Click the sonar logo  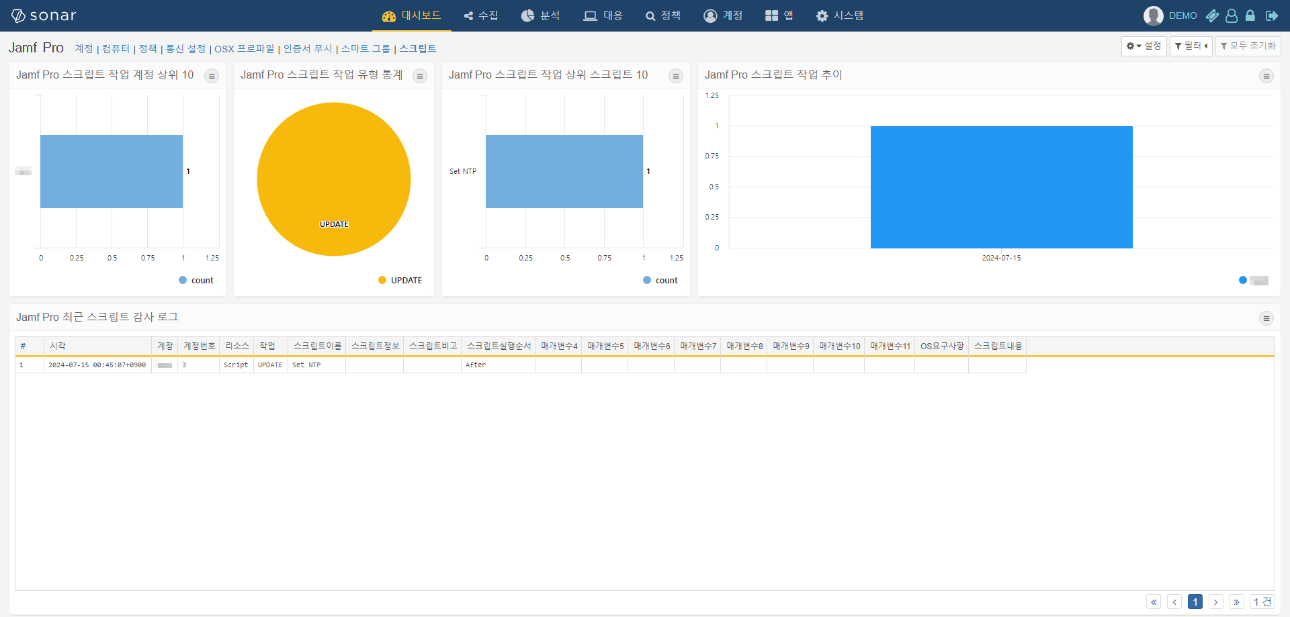44,15
